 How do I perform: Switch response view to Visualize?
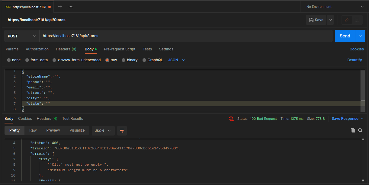[77, 130]
